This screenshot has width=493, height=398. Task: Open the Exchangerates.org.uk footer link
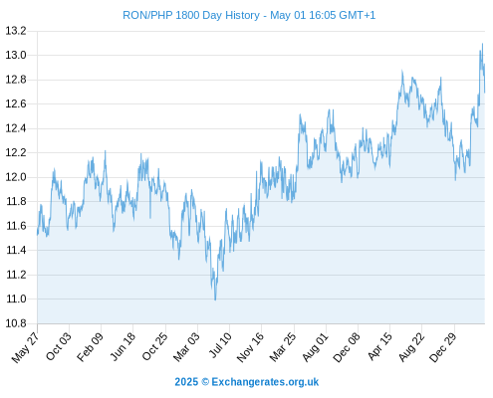point(247,382)
